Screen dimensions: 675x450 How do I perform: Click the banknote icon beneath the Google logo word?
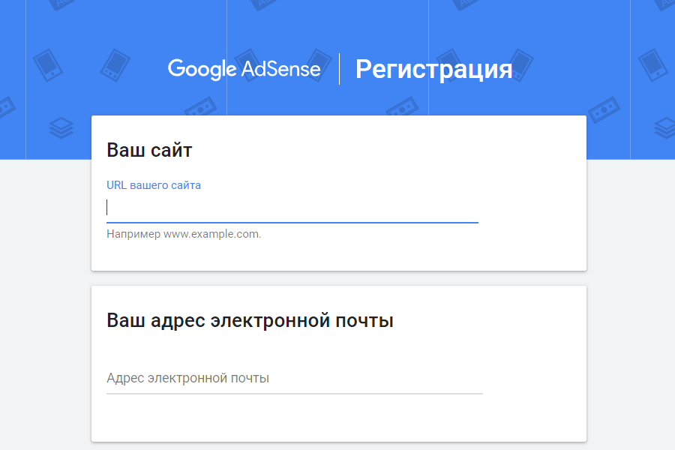[x=201, y=109]
